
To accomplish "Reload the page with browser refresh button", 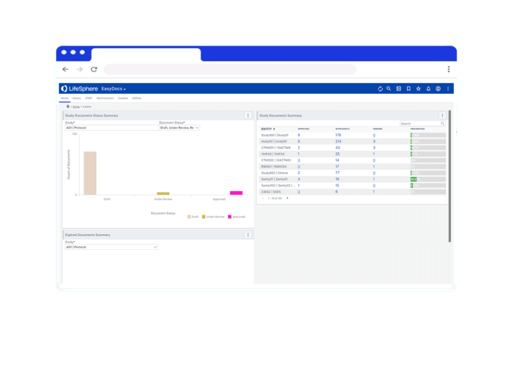I will [94, 69].
